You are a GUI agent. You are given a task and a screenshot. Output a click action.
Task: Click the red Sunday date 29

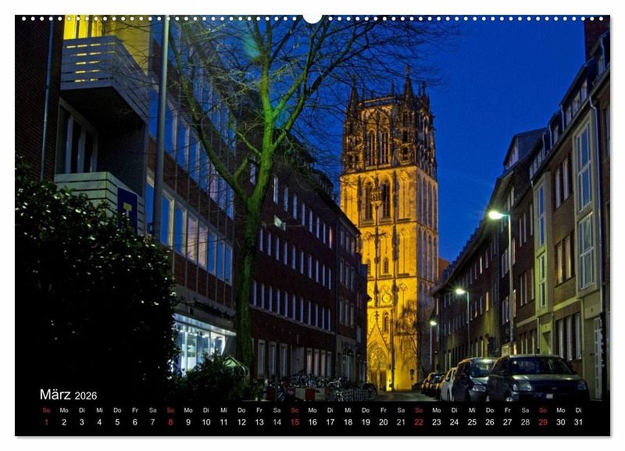click(543, 422)
